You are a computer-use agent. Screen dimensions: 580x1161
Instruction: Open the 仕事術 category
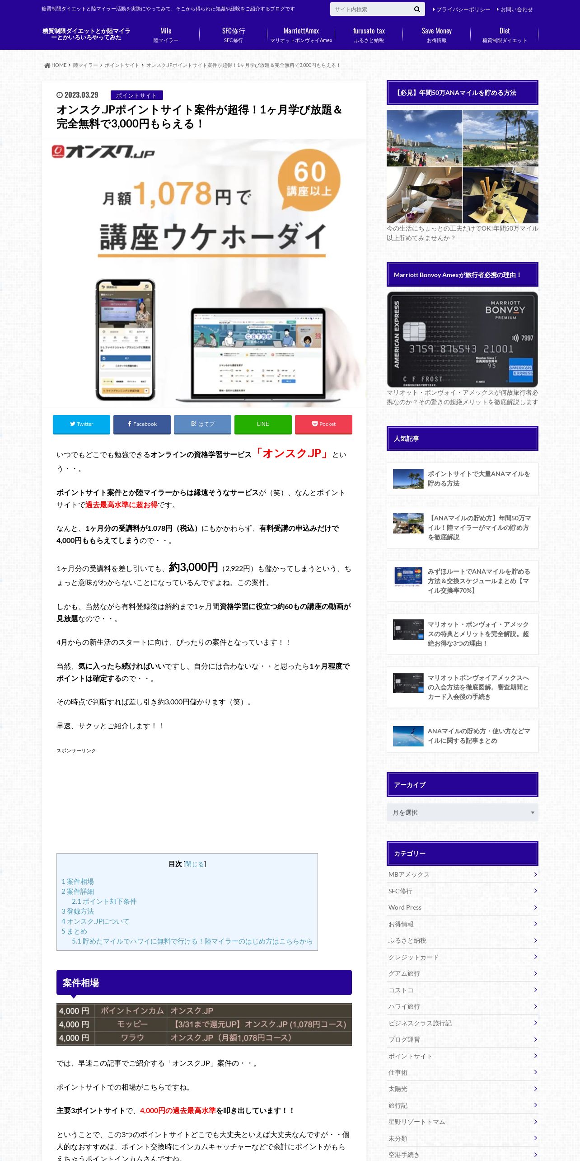tap(463, 1072)
